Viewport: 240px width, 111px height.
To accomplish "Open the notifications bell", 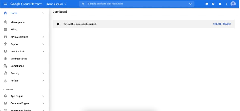I will [x=220, y=4].
